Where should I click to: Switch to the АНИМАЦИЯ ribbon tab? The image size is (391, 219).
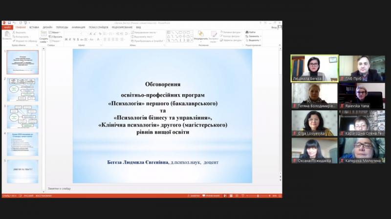click(x=78, y=27)
